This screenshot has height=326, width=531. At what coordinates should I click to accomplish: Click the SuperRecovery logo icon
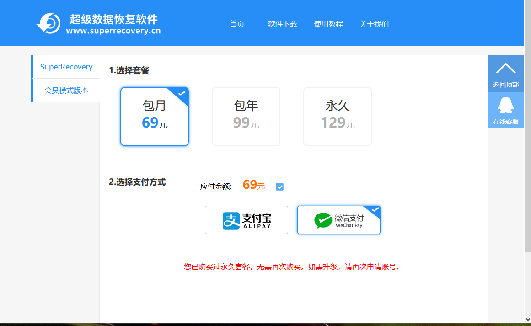[x=48, y=23]
